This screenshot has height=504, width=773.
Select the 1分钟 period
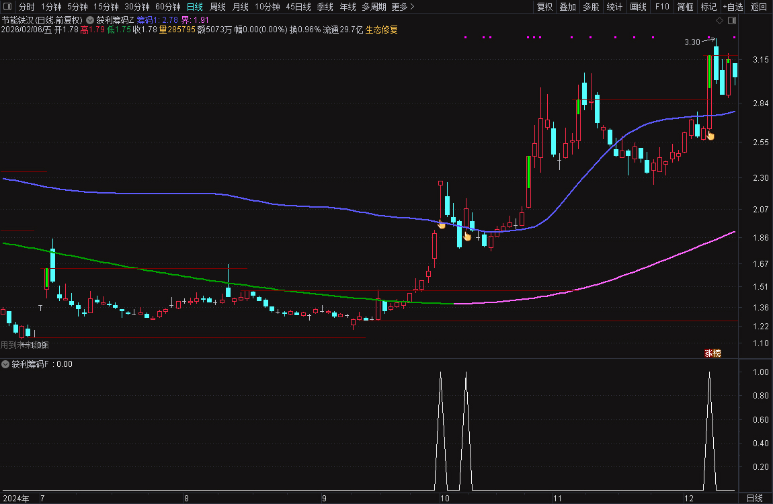51,7
